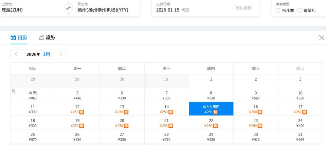Select January 16 low-price date
Screen dimensions: 326x145
pyautogui.click(x=256, y=109)
